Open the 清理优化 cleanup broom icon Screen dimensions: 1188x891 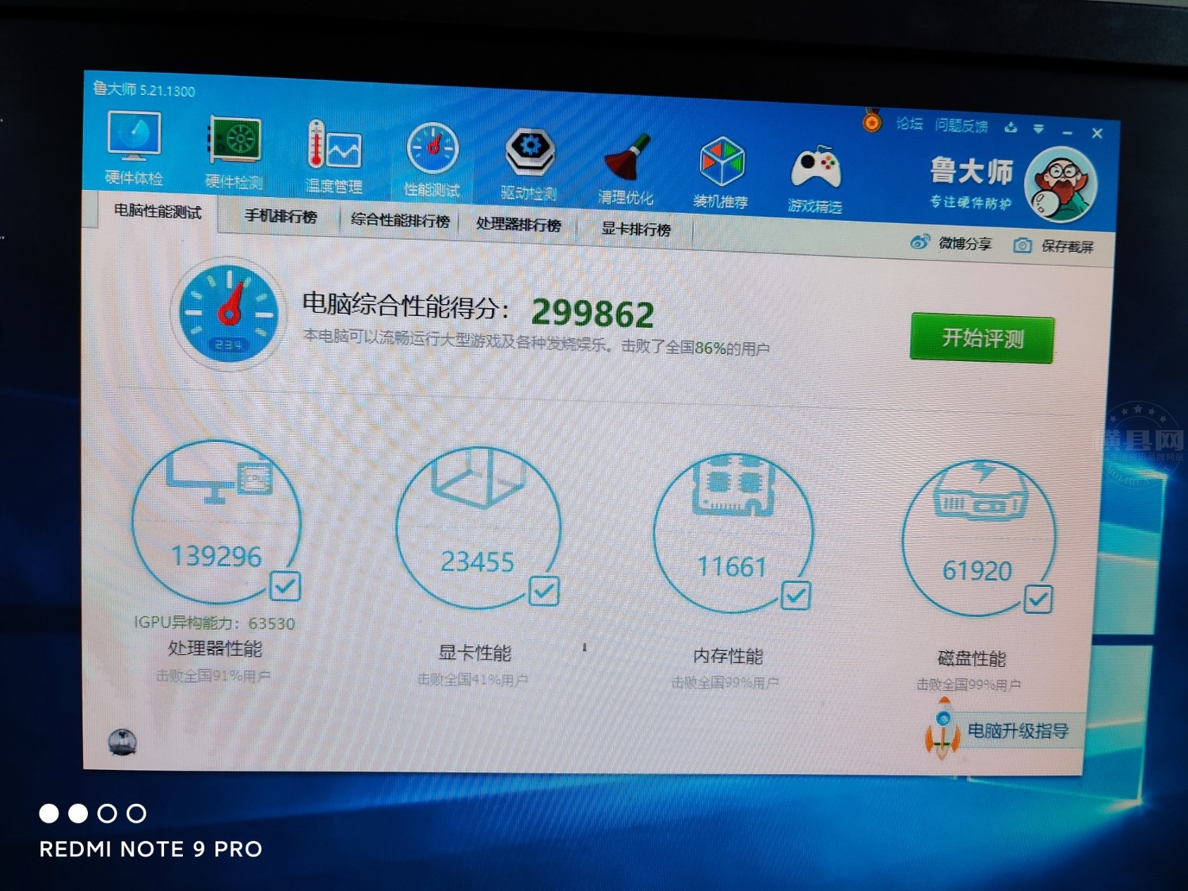point(626,168)
